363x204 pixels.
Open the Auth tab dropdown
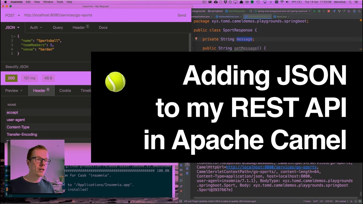coord(36,27)
